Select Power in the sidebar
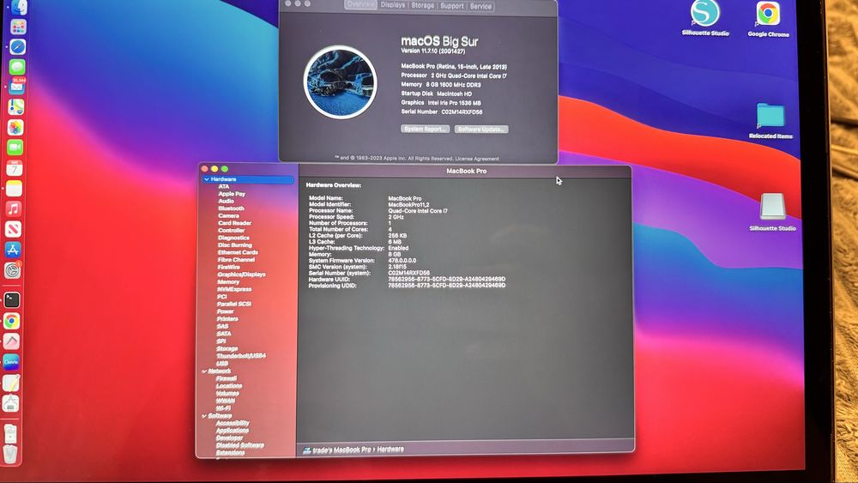858x483 pixels. tap(225, 311)
